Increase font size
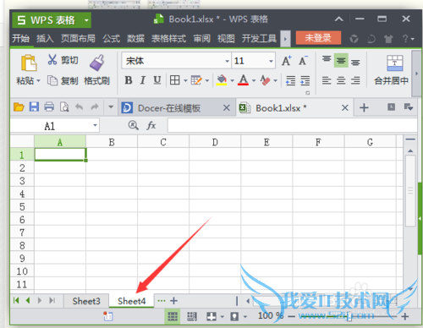 (x=287, y=61)
